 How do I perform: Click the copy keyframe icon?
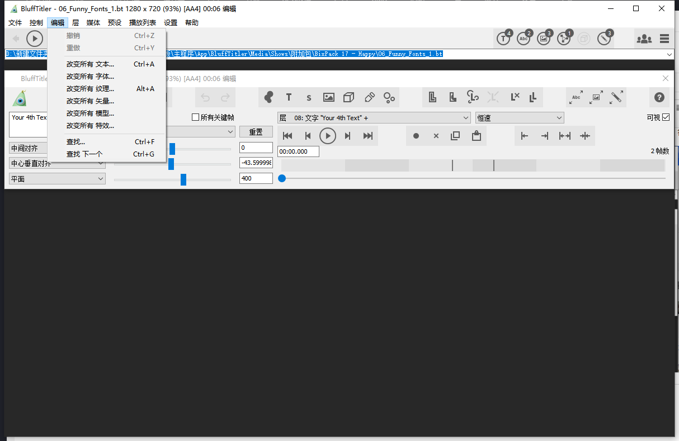click(x=455, y=136)
